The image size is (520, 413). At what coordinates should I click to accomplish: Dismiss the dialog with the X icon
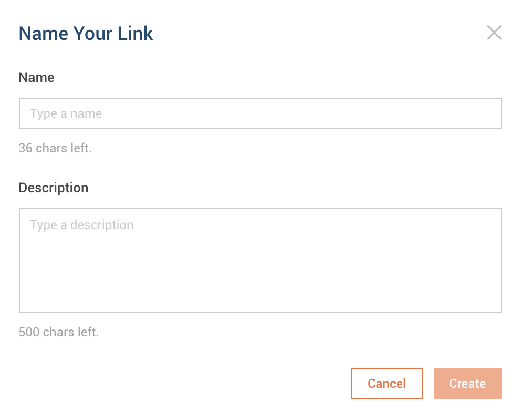pyautogui.click(x=494, y=33)
